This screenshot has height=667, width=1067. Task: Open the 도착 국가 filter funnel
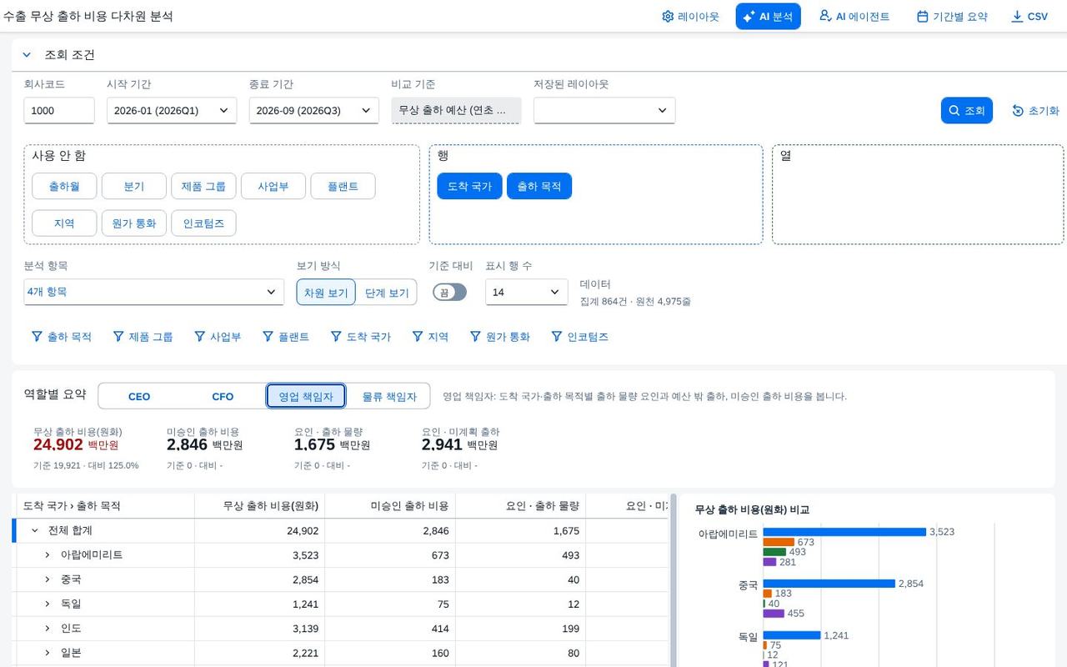pyautogui.click(x=361, y=337)
